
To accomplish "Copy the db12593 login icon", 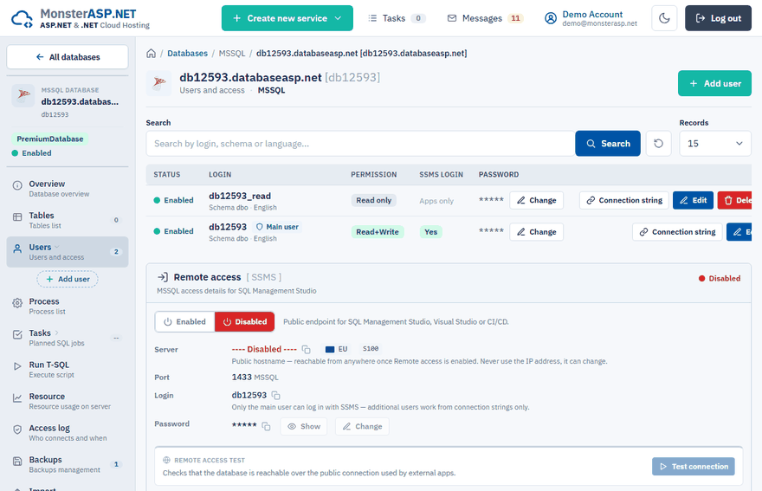I will click(276, 395).
